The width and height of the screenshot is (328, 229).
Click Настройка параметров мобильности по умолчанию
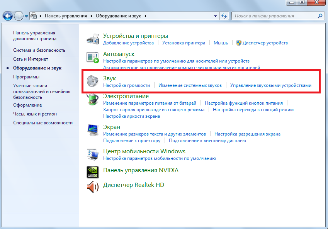[160, 158]
